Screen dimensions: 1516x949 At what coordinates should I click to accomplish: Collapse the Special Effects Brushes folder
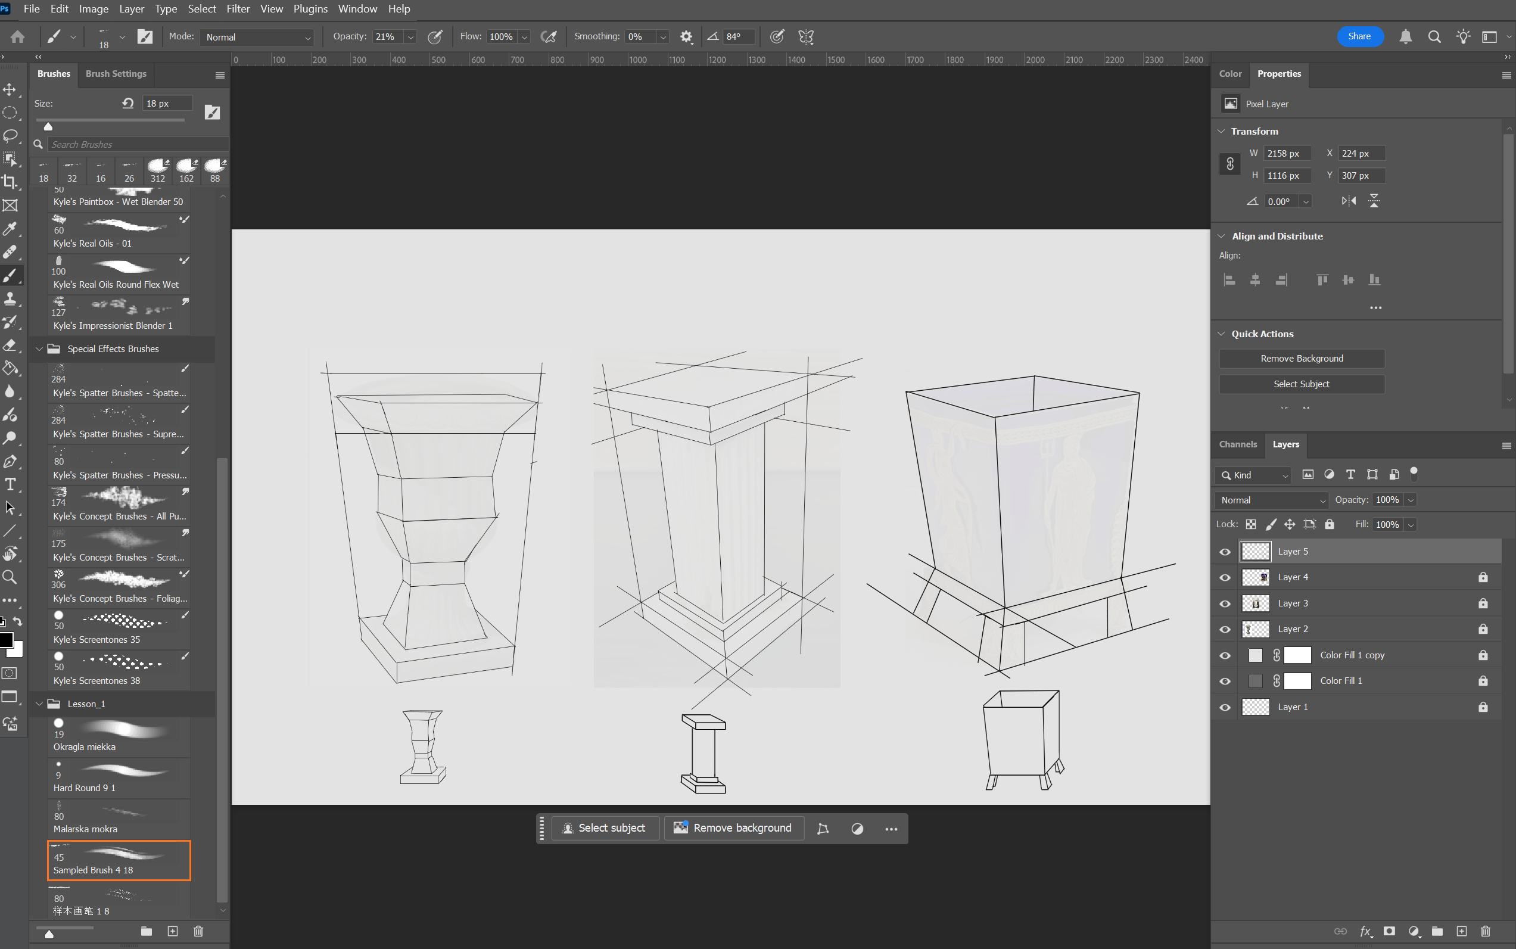click(x=39, y=349)
